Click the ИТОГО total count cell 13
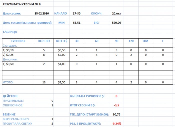 [x=44, y=82]
